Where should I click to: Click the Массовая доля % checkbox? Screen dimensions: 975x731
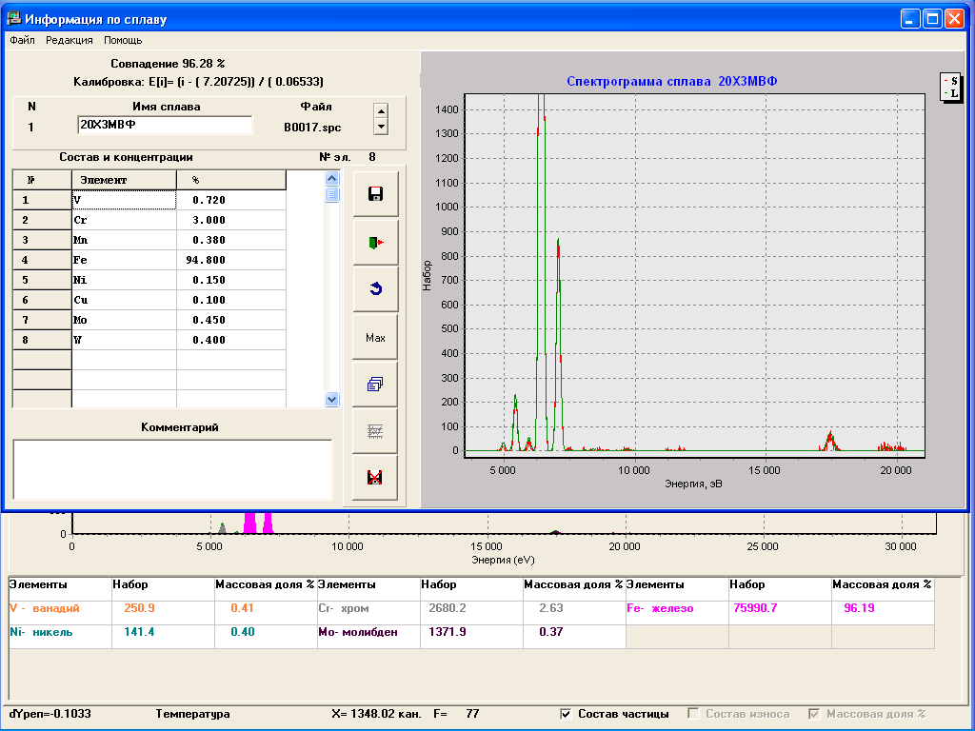coord(813,714)
